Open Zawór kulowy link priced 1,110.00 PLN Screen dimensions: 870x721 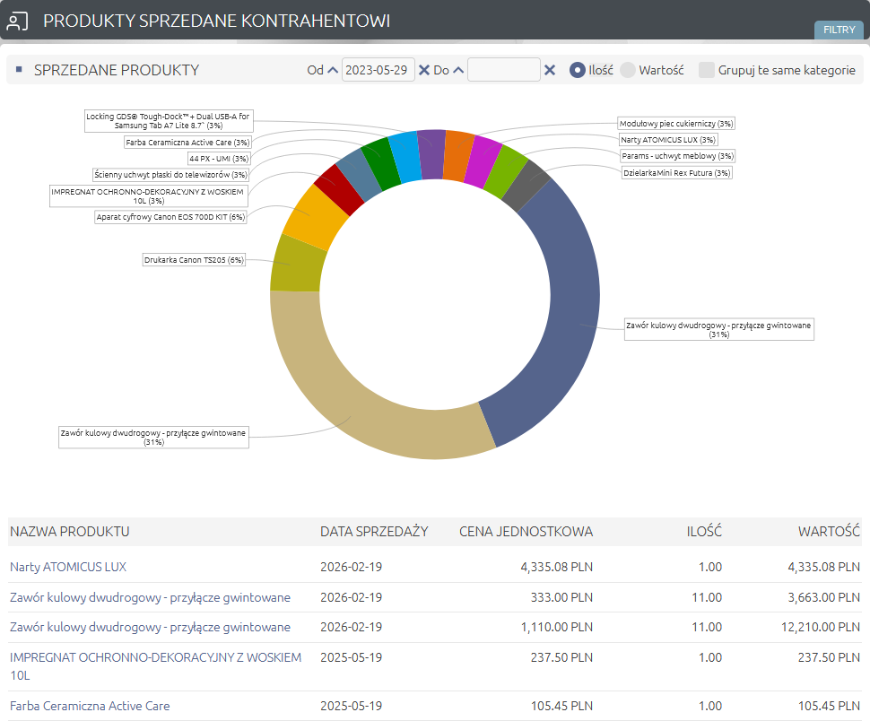tap(151, 627)
